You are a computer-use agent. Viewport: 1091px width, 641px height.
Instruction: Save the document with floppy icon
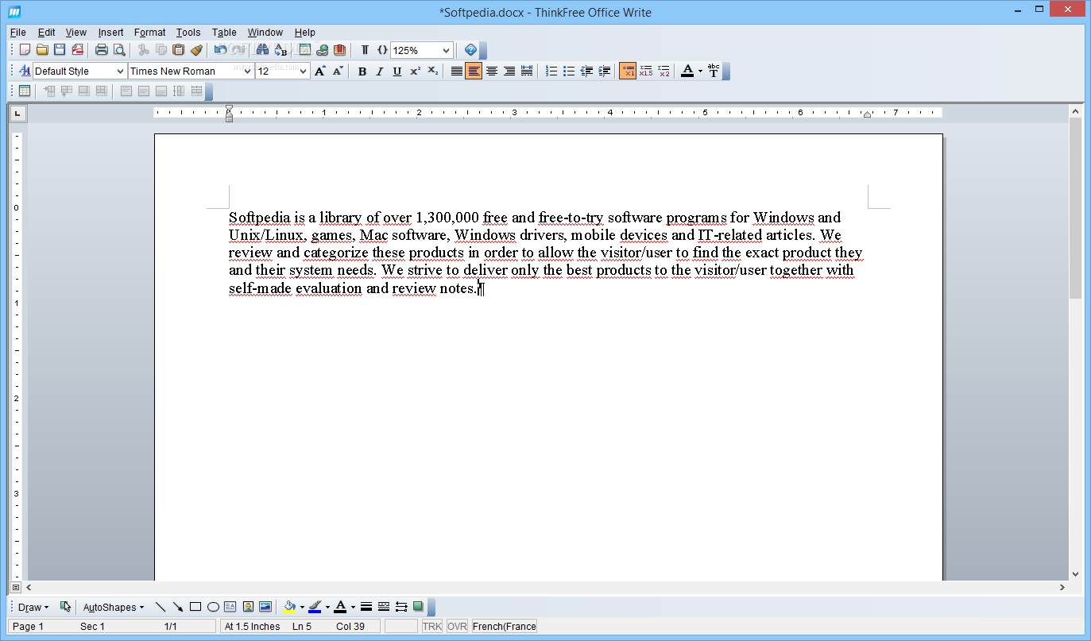[x=60, y=50]
